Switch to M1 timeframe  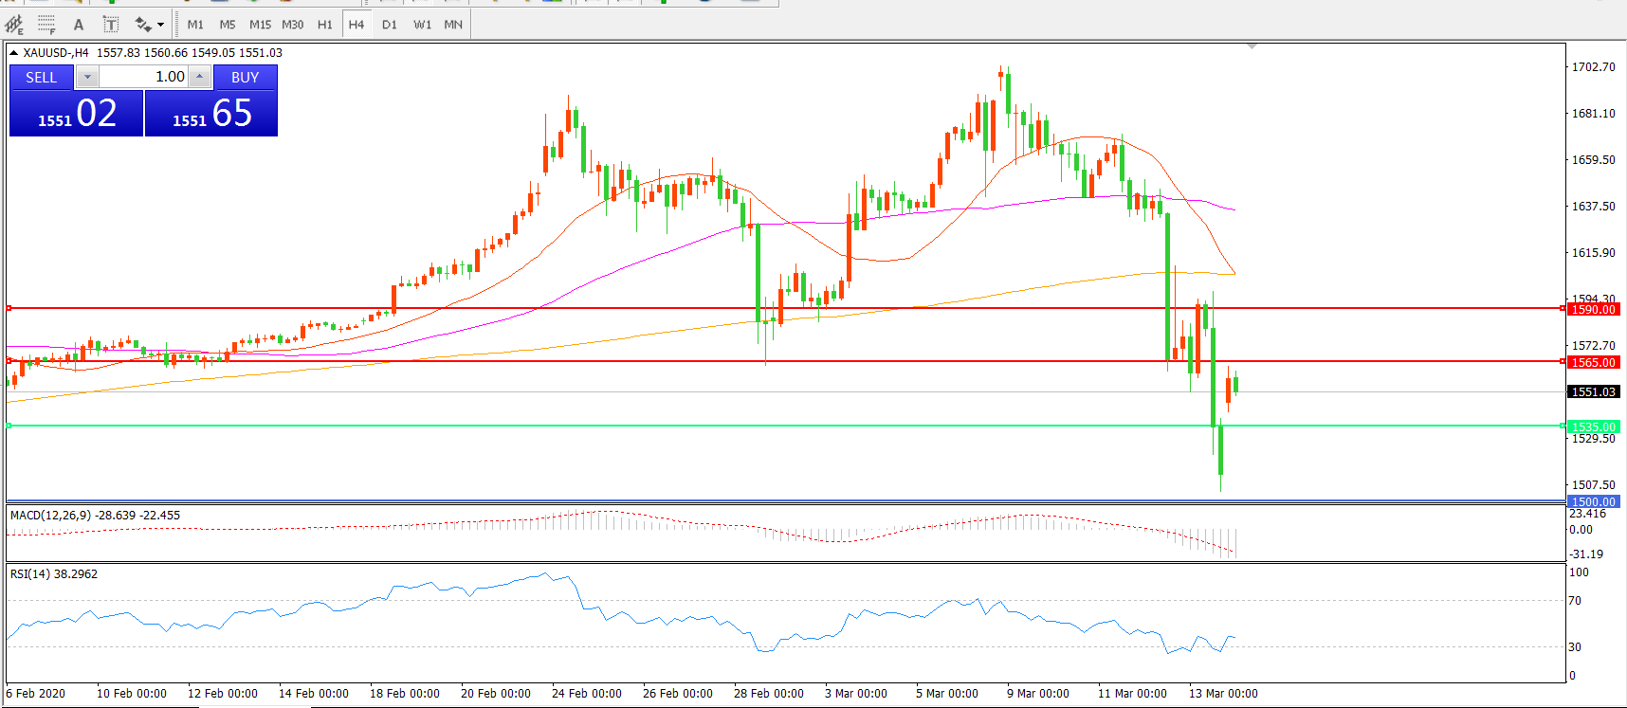[195, 25]
